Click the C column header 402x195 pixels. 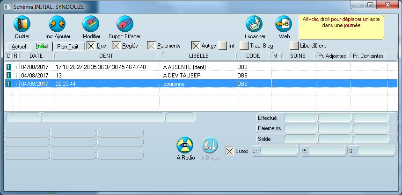point(8,56)
